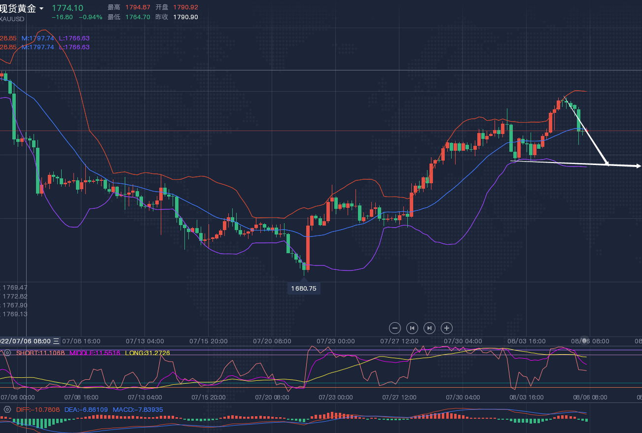The height and width of the screenshot is (433, 642).
Task: Click the zoom out minus icon
Action: pyautogui.click(x=394, y=328)
